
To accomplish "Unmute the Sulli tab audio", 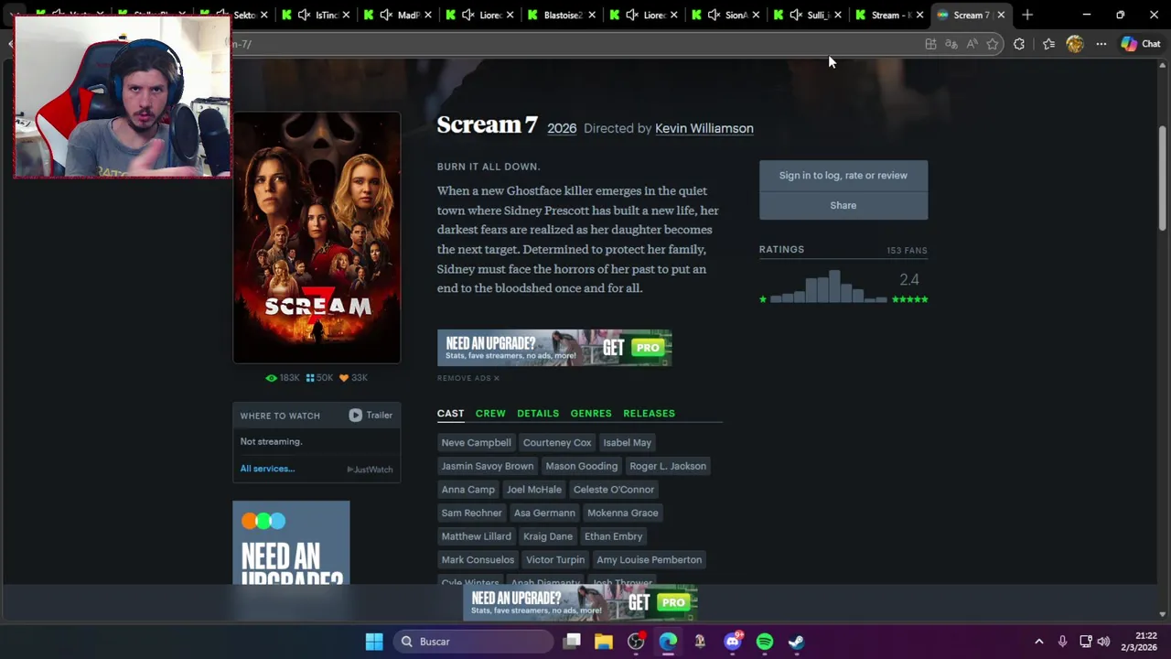I will [x=797, y=15].
